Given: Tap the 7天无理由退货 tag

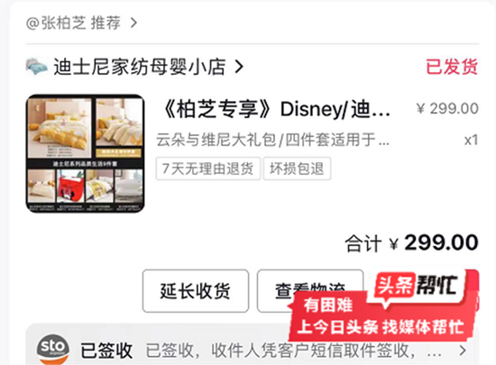Looking at the screenshot, I should pos(208,169).
